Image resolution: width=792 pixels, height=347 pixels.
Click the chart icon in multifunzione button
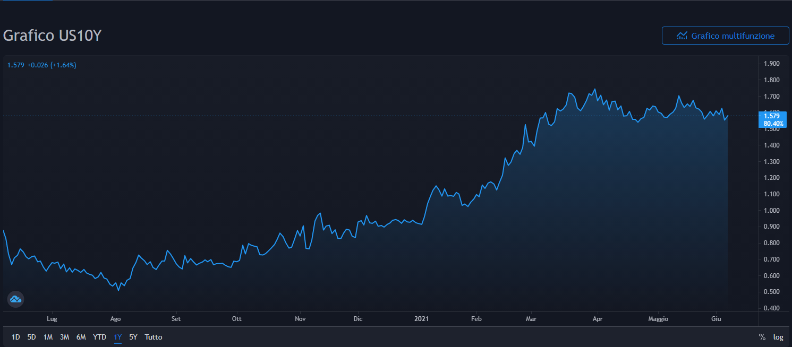click(682, 36)
